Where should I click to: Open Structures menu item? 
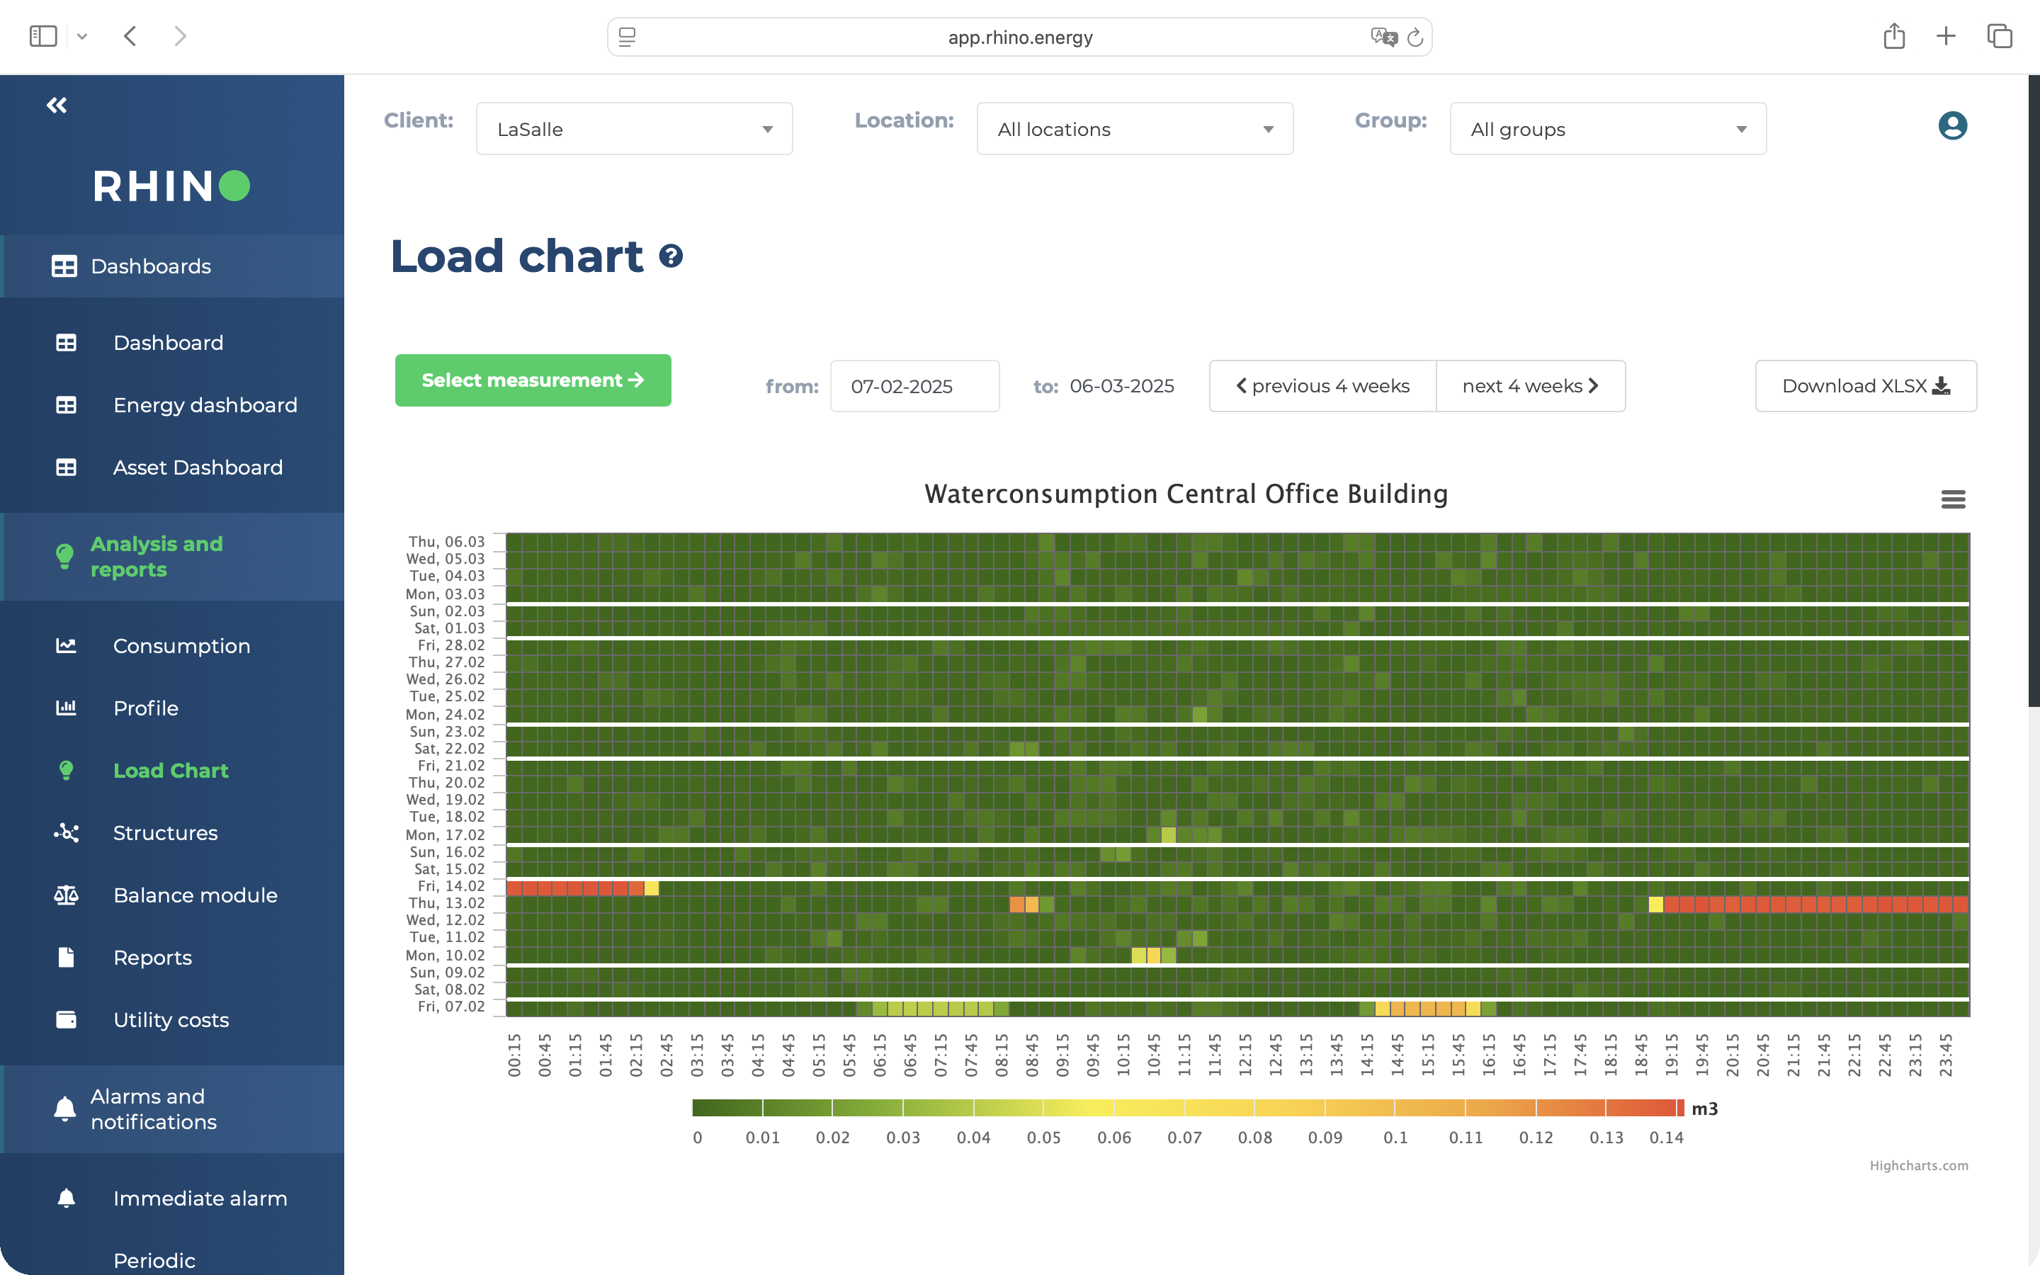point(172,833)
